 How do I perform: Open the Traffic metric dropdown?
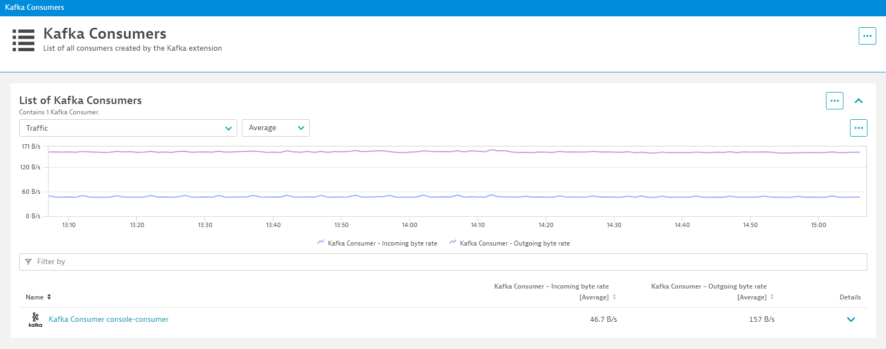pyautogui.click(x=128, y=128)
